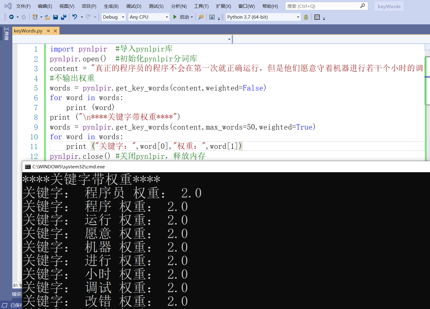The image size is (430, 309).
Task: Click the Navigate Forward arrow icon
Action: (x=24, y=17)
